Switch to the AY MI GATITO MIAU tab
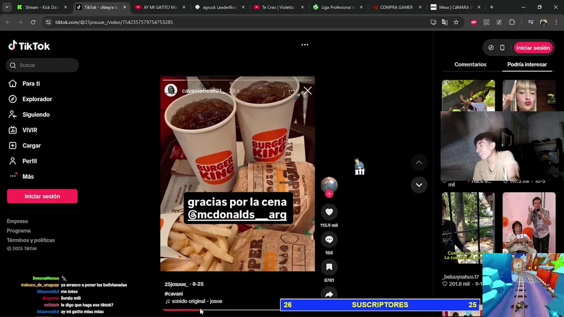The width and height of the screenshot is (564, 317). (161, 7)
